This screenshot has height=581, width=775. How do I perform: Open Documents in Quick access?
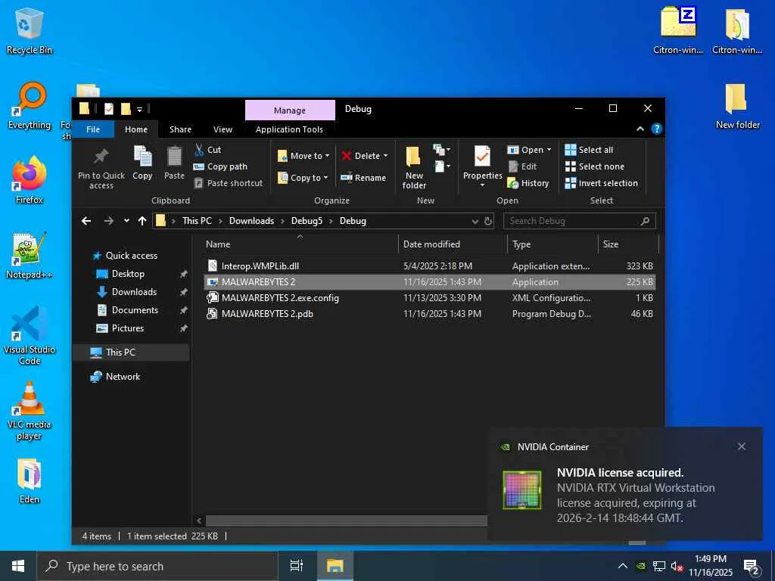[135, 309]
